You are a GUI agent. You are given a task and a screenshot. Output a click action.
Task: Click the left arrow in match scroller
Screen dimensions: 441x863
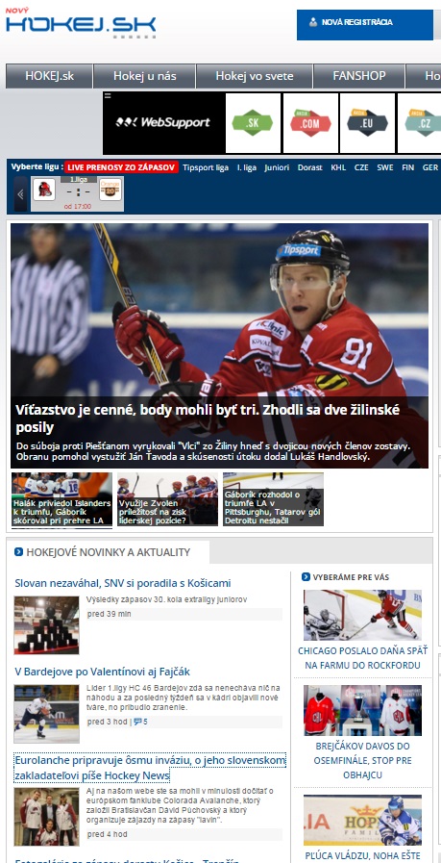pos(20,194)
